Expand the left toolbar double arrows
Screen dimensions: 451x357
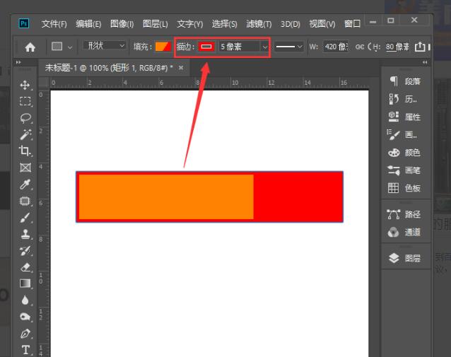[x=18, y=62]
